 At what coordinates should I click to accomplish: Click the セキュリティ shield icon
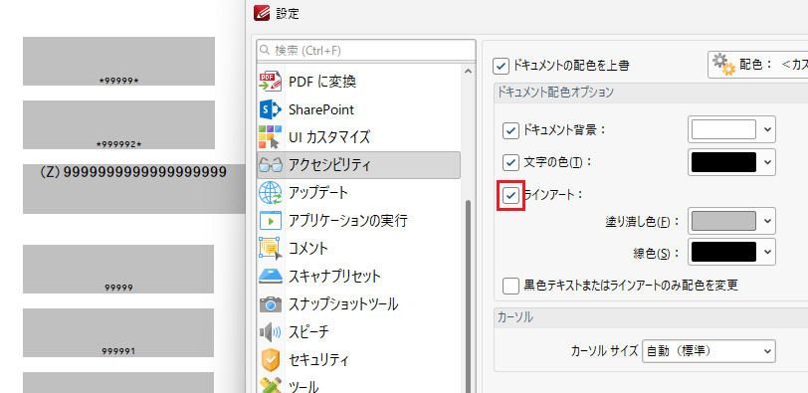270,359
